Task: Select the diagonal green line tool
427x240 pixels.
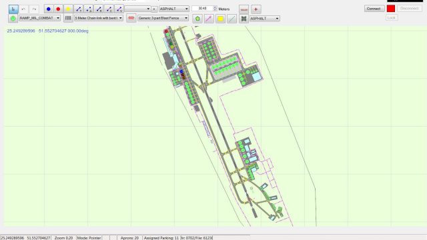Action: [232, 19]
